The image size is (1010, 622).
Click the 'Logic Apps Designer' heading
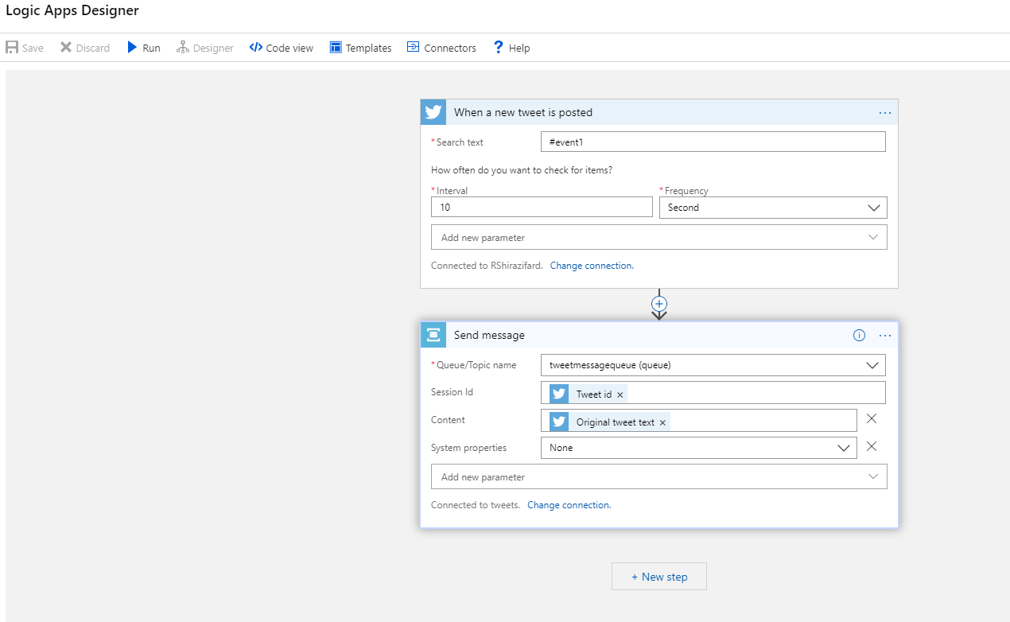(72, 10)
